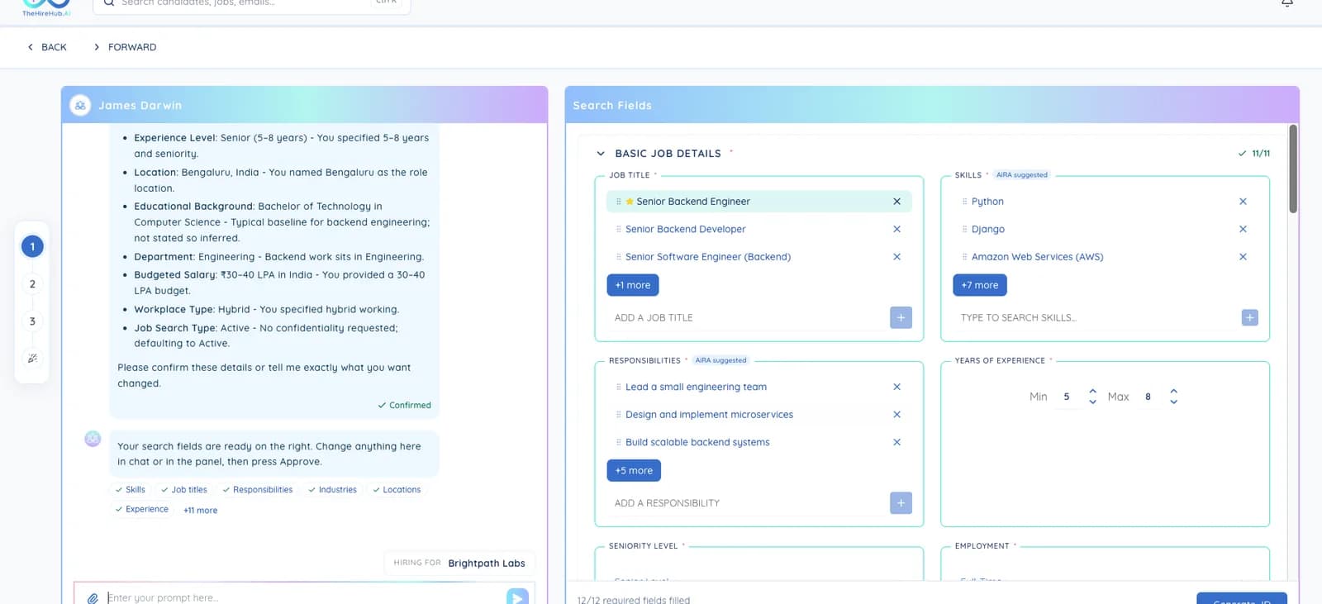
Task: Show all skills via '+7 more'
Action: [x=980, y=285]
